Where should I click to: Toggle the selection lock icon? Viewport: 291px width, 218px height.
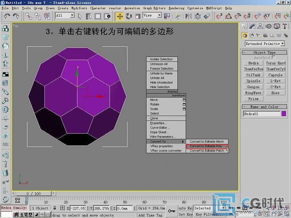55,208
